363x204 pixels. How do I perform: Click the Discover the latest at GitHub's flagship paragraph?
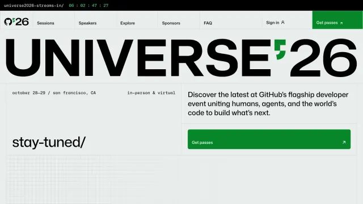pos(268,104)
